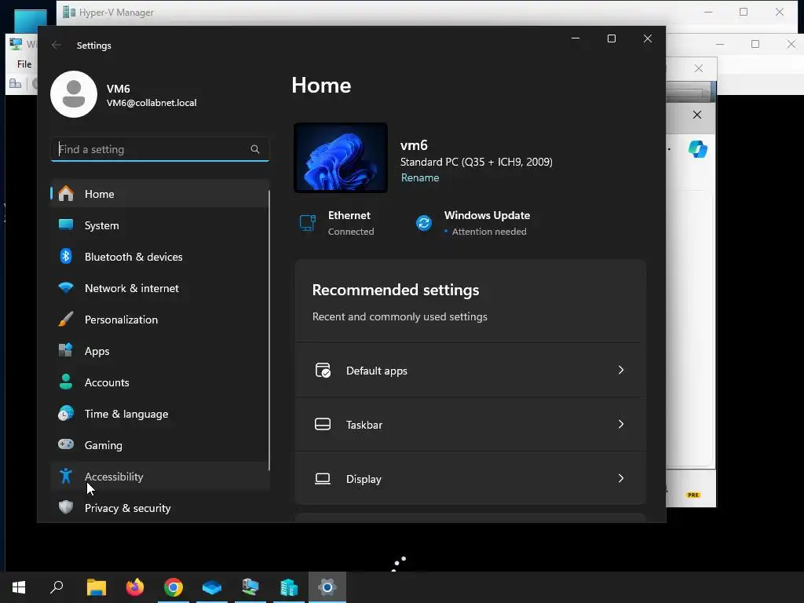
Task: Click the Rename link under vm6
Action: (420, 177)
